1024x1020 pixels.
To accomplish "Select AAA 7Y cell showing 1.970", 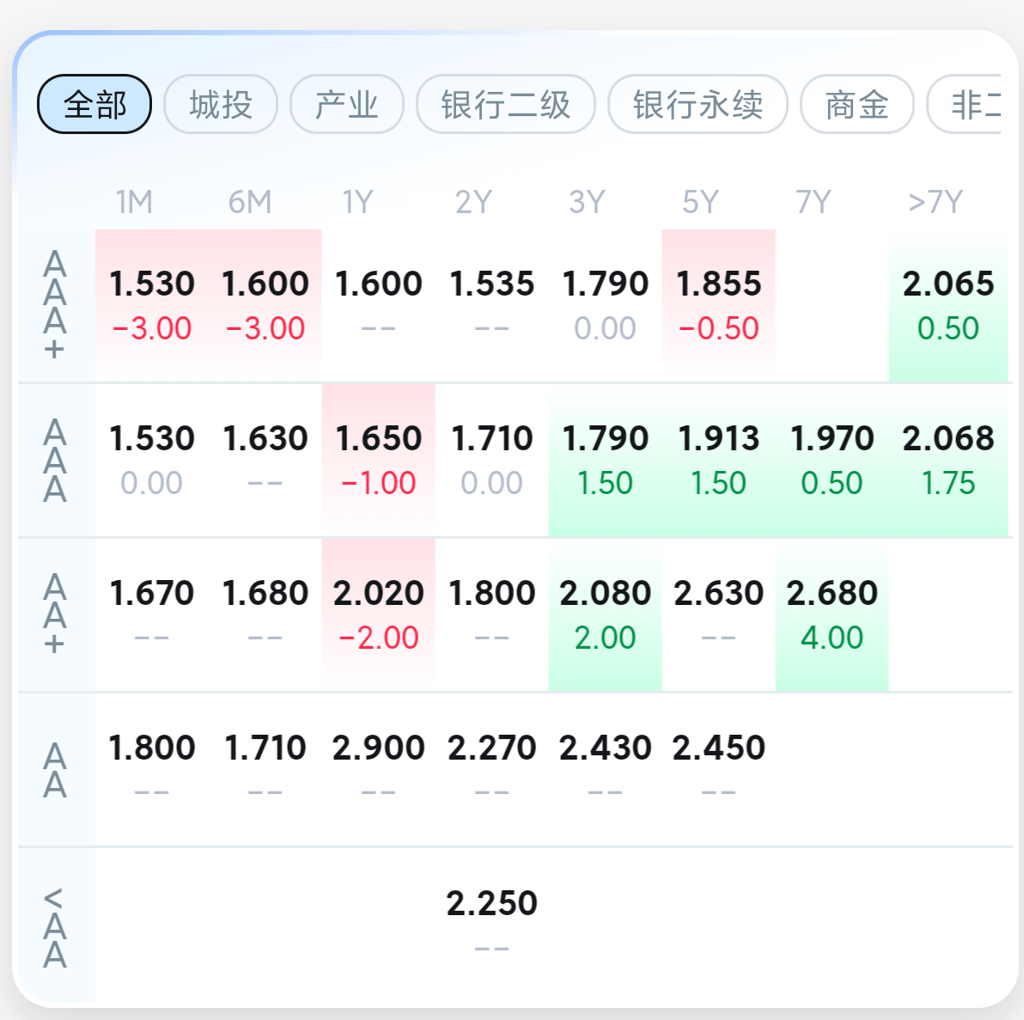I will click(832, 460).
